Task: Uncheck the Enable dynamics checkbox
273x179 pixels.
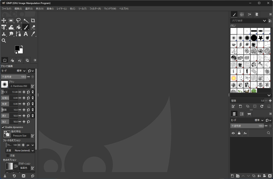Action: pyautogui.click(x=3, y=127)
